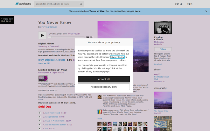Image resolution: width=210 pixels, height=131 pixels.
Task: Play track 2 Long Distance
Action: pos(40,117)
